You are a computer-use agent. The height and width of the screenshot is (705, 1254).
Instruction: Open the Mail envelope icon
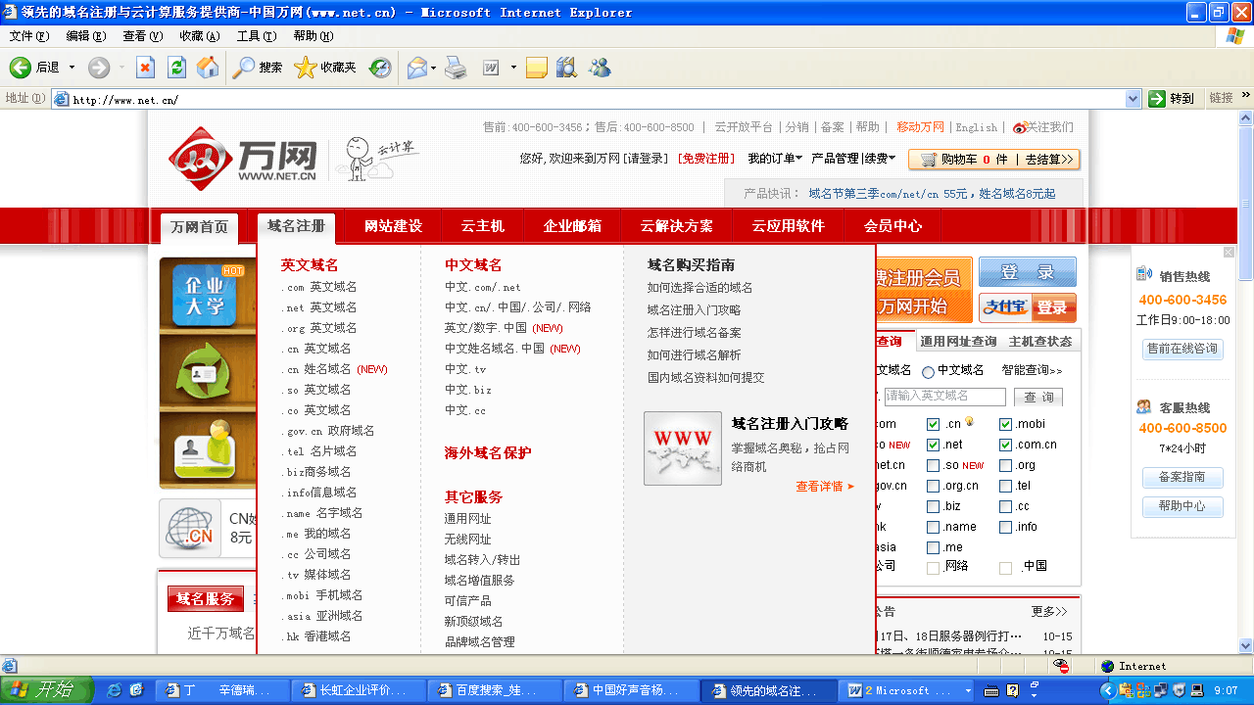pos(416,68)
